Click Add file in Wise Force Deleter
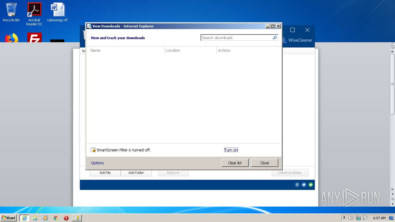This screenshot has width=395, height=222. point(105,173)
